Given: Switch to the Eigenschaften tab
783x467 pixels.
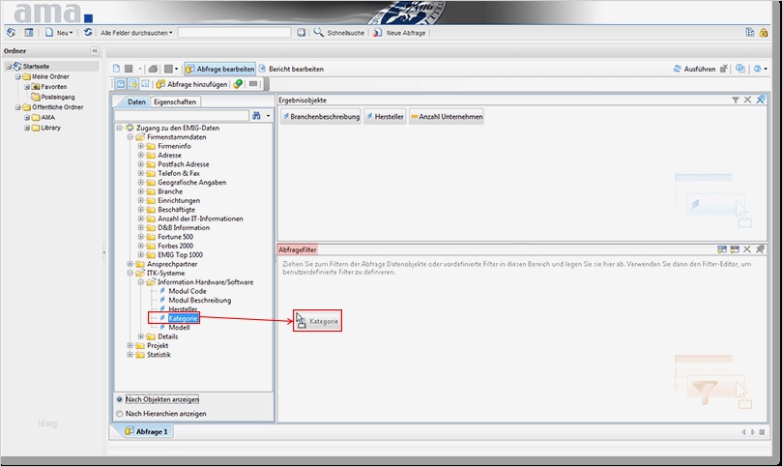Looking at the screenshot, I should click(x=175, y=102).
